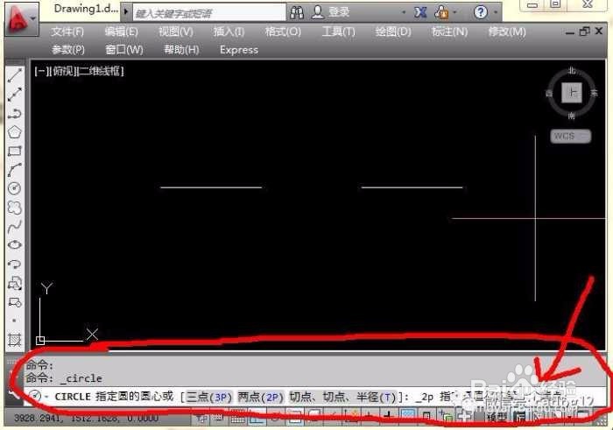The height and width of the screenshot is (430, 613).
Task: Select the Ellipse tool
Action: (15, 244)
